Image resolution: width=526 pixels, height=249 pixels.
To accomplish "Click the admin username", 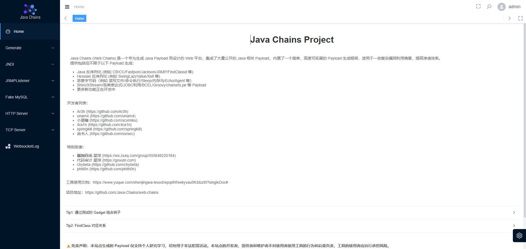I will [x=514, y=7].
